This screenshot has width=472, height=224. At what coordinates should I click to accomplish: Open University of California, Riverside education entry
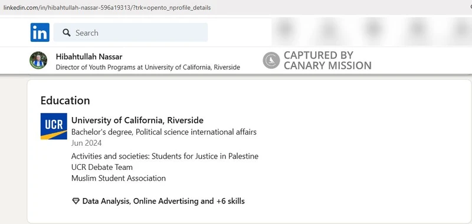pos(137,121)
